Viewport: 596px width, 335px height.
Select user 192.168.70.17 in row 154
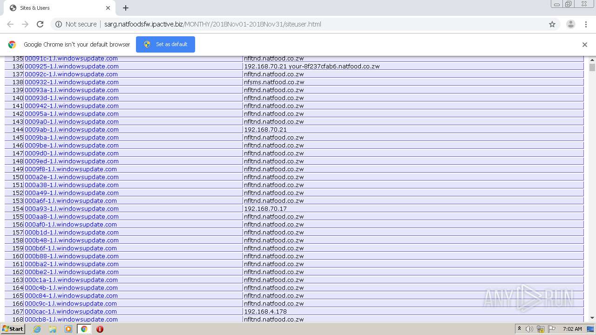tap(265, 209)
